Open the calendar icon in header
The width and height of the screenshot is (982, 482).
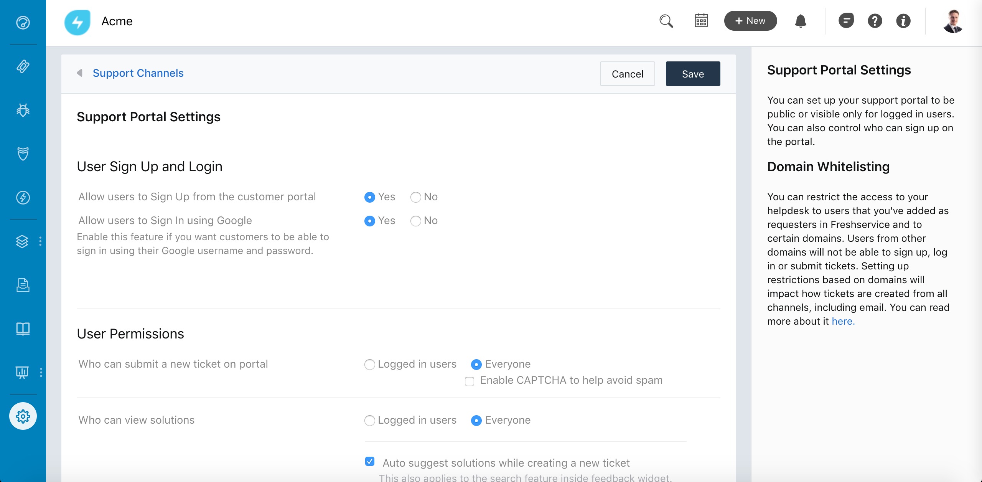701,21
